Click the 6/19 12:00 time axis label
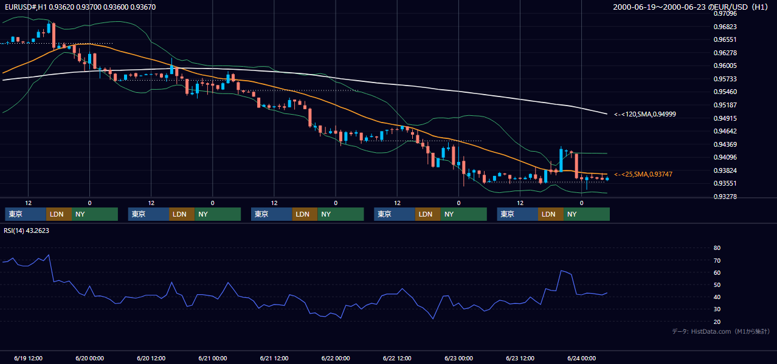Image resolution: width=777 pixels, height=364 pixels. (x=28, y=358)
